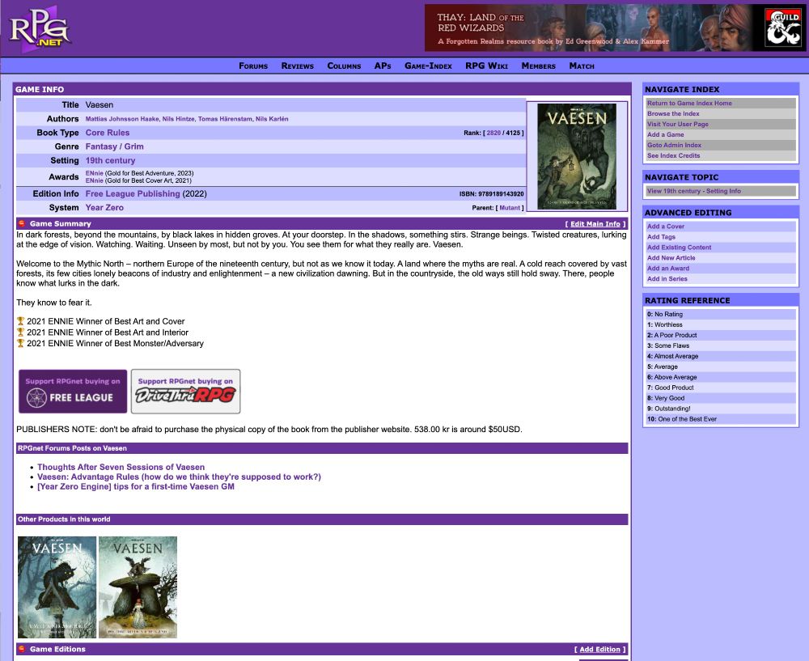Screen dimensions: 809x661
Task: Go to Columns in the nav bar
Action: pyautogui.click(x=344, y=66)
